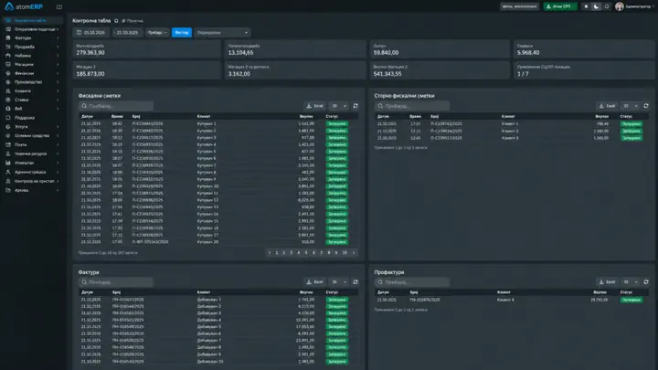This screenshot has height=370, width=658.
Task: Click the Извештаи chart icon in the sidebar
Action: 8,163
